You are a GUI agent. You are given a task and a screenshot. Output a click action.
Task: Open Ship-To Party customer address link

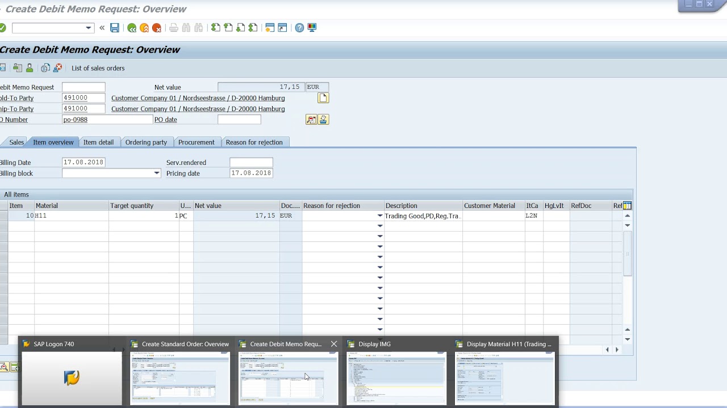[198, 109]
